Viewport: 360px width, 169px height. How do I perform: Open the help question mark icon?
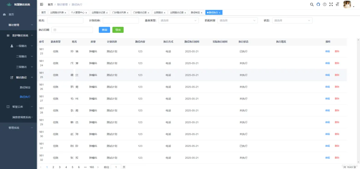click(325, 4)
